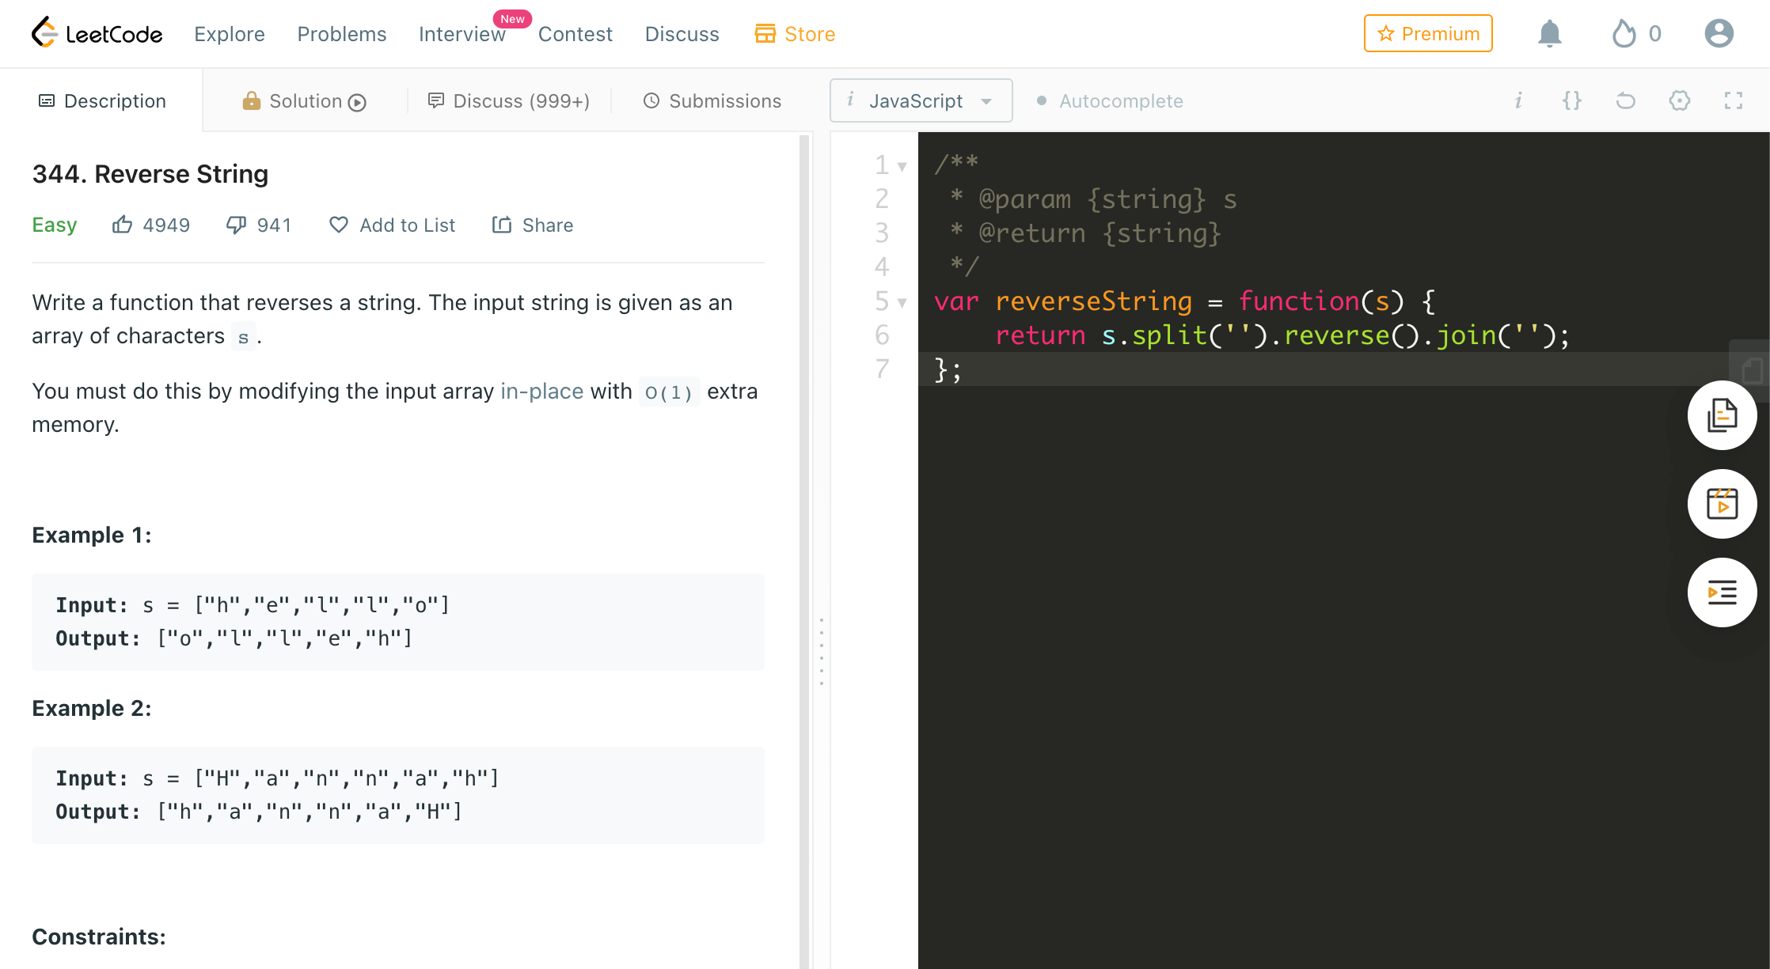
Task: Open the JavaScript language dropdown
Action: tap(921, 100)
